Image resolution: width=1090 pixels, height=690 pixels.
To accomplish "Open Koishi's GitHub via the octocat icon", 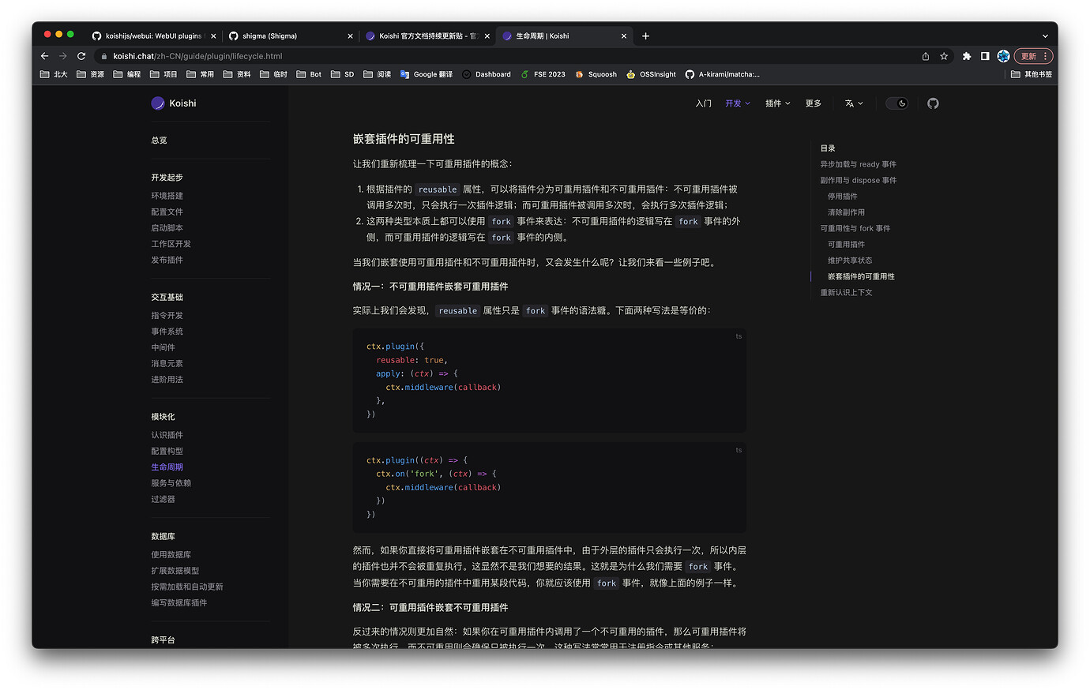I will click(933, 103).
